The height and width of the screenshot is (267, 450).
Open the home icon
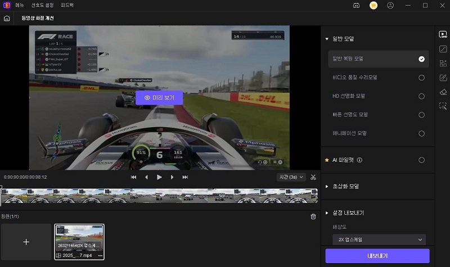pyautogui.click(x=7, y=19)
